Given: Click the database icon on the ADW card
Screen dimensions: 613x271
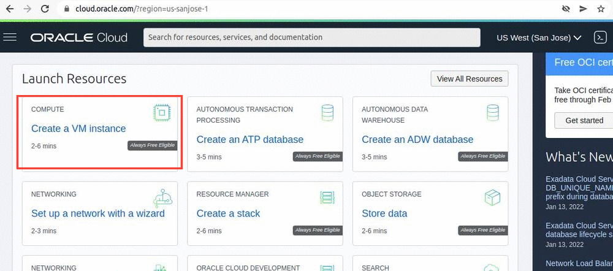Looking at the screenshot, I should pyautogui.click(x=493, y=112).
